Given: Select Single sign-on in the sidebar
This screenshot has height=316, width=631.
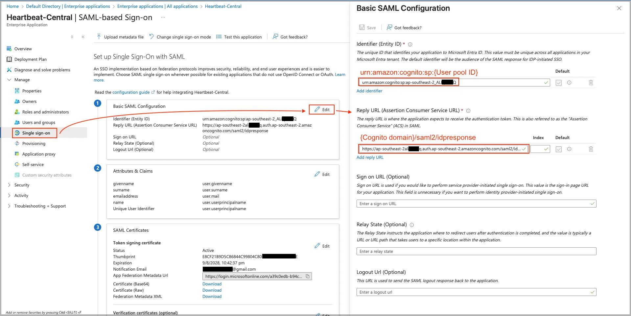Looking at the screenshot, I should pos(36,133).
